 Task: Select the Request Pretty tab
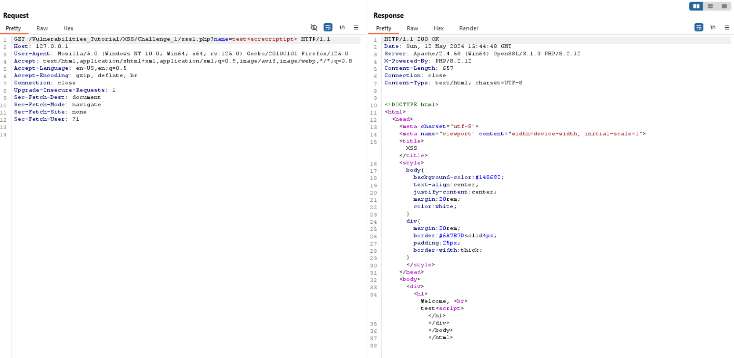[x=14, y=28]
